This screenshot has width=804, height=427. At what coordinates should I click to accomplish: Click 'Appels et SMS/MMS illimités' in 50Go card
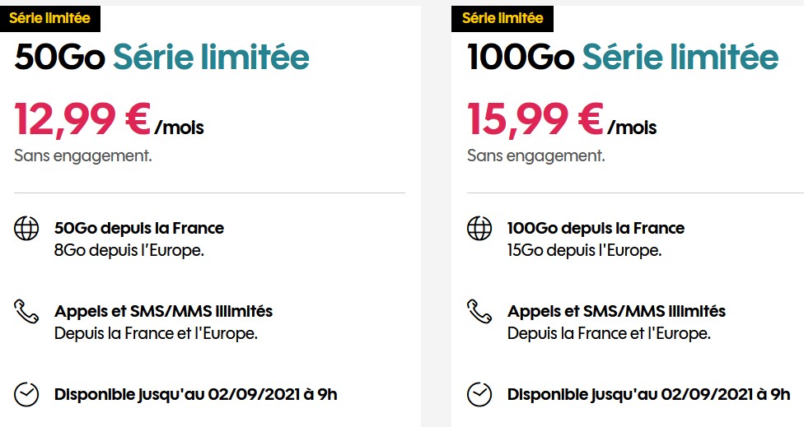pyautogui.click(x=163, y=311)
